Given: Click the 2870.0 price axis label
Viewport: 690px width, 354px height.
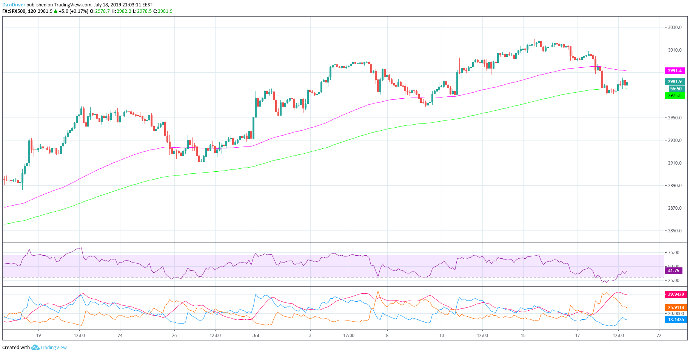Looking at the screenshot, I should (675, 208).
